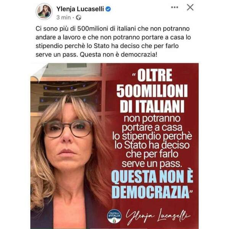Close the post with the X
229x229 pixels.
(190, 7)
